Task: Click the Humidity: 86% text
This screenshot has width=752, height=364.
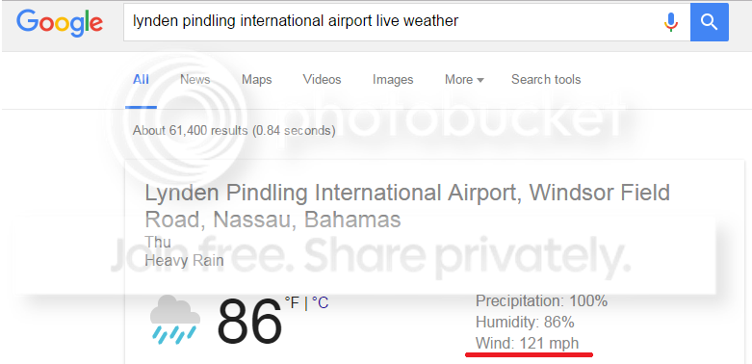Action: click(525, 323)
